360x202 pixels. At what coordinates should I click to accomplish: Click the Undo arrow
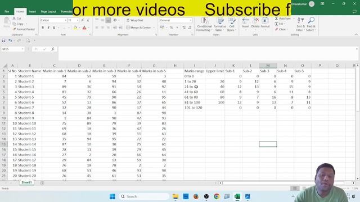[x=10, y=40]
